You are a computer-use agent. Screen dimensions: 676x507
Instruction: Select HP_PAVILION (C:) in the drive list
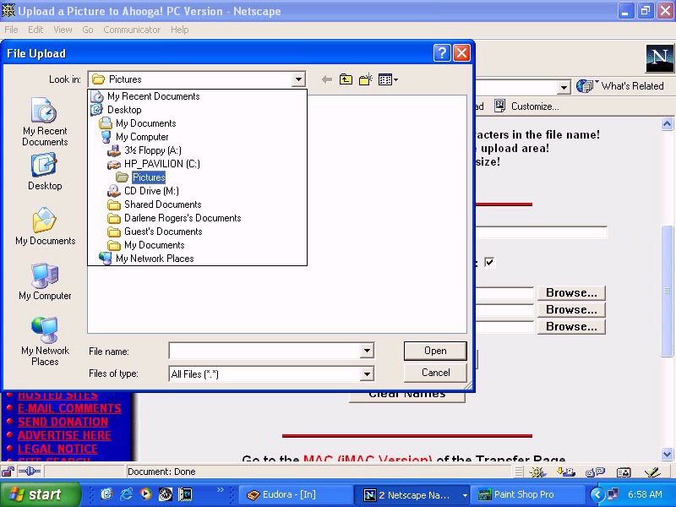(x=161, y=164)
